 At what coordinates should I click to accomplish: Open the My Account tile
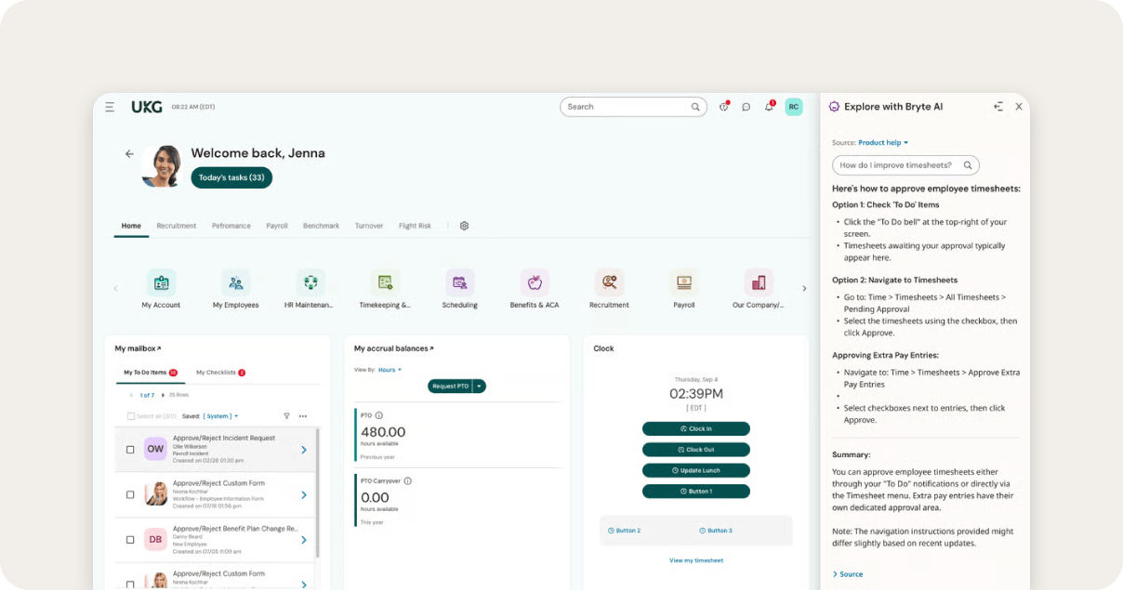pos(161,290)
